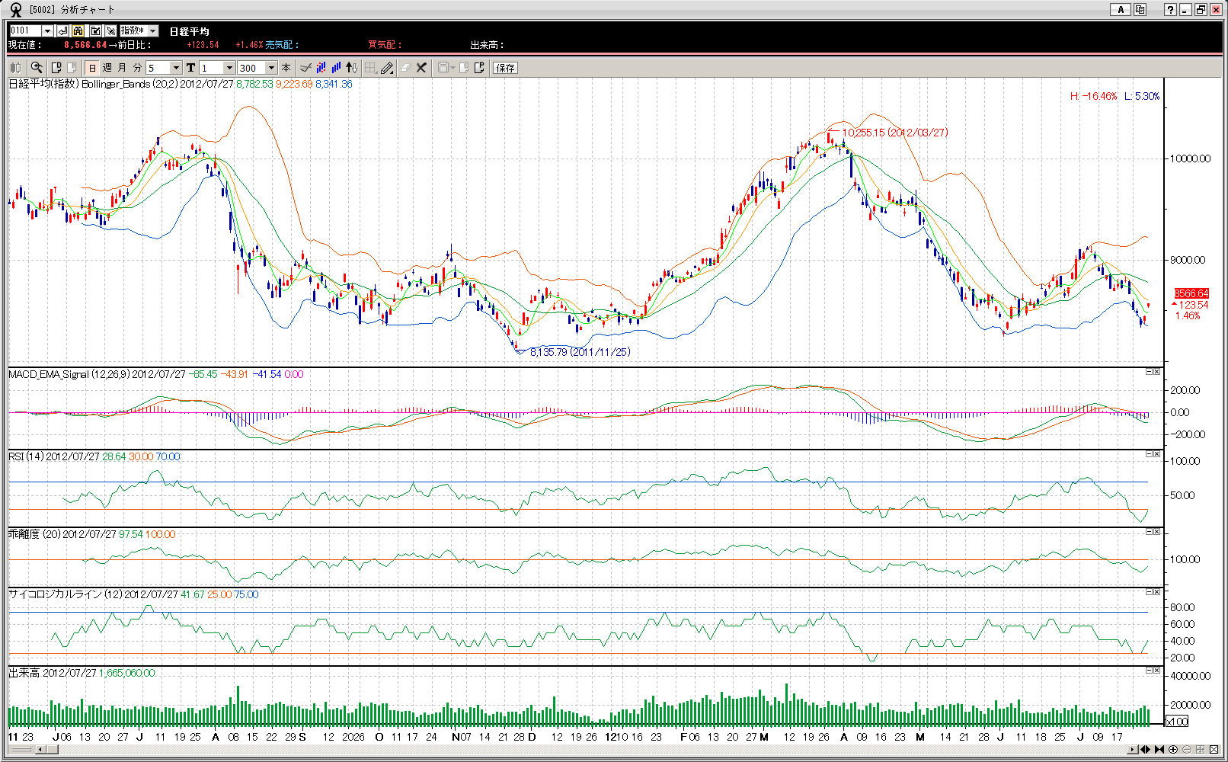The height and width of the screenshot is (762, 1228).
Task: Click the 保存 save button
Action: 505,68
